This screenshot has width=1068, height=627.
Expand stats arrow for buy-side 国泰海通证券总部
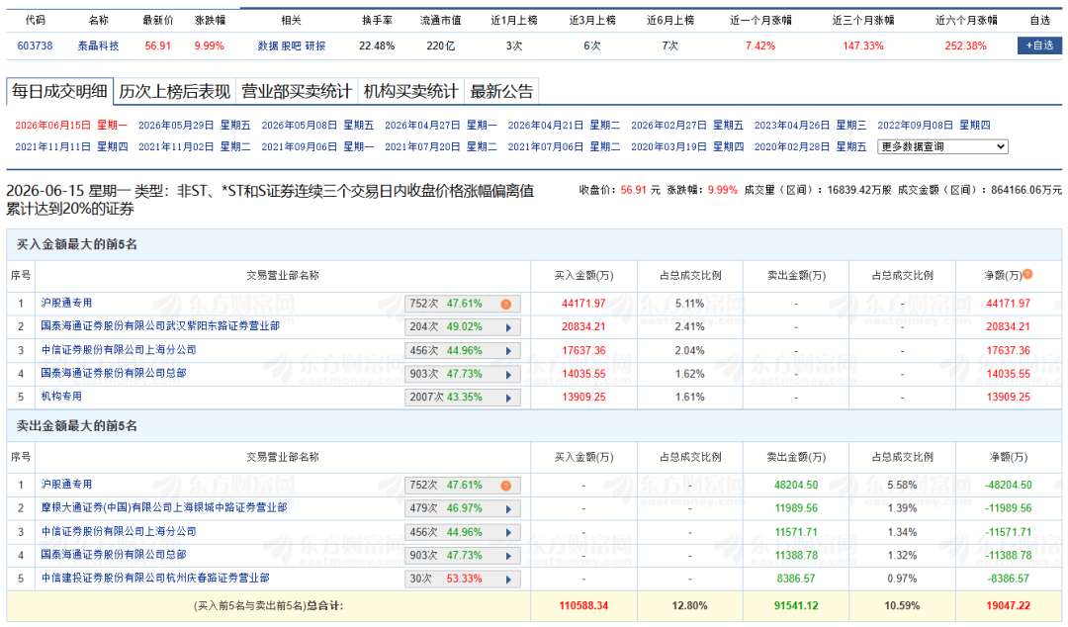[508, 375]
